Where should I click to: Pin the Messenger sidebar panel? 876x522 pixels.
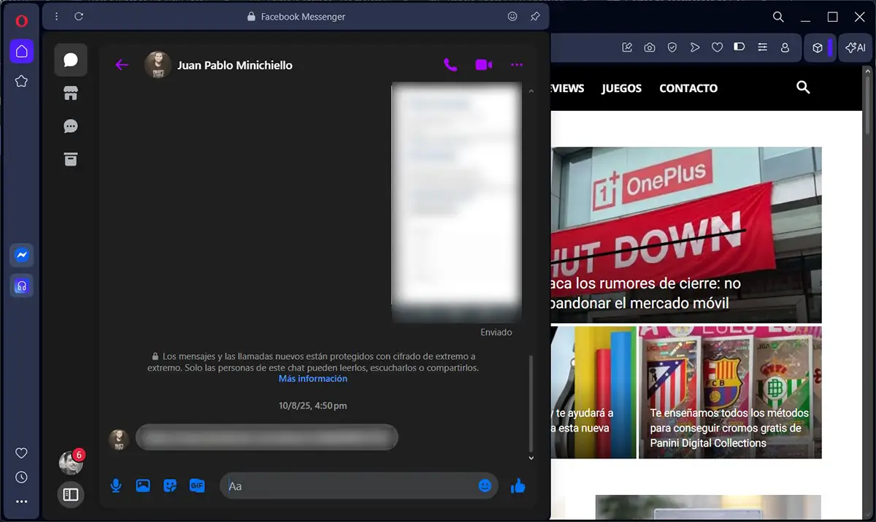(535, 16)
